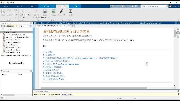Open table of contents entry 1

click(48, 52)
